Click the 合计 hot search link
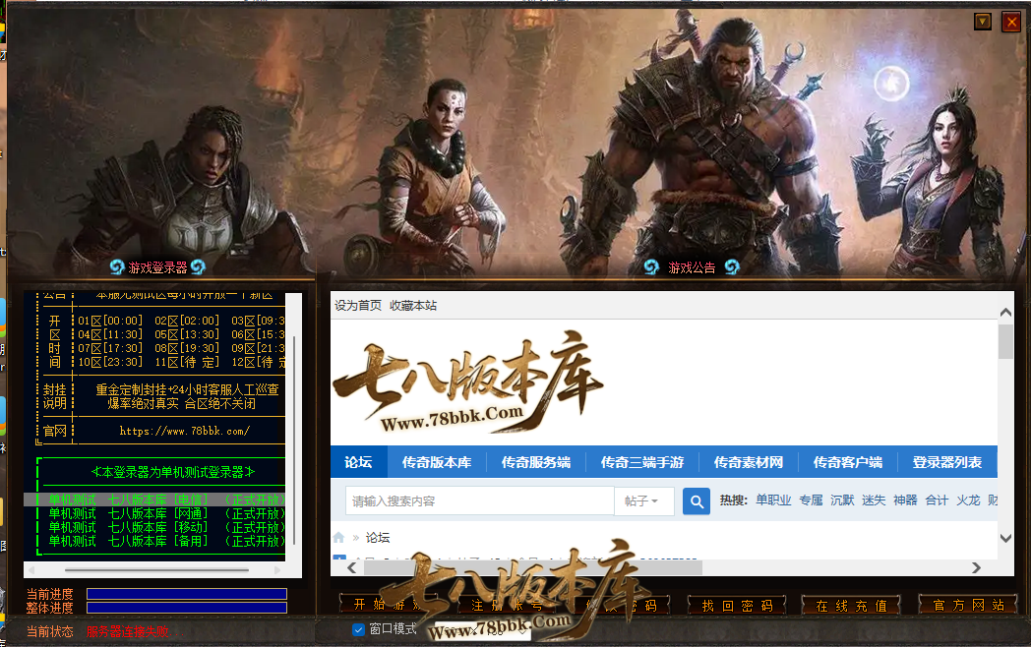 937,500
